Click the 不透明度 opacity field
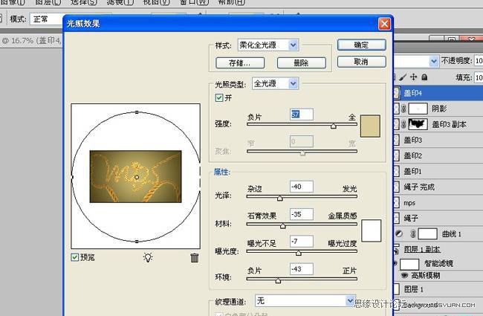Image resolution: width=483 pixels, height=316 pixels. [479, 61]
